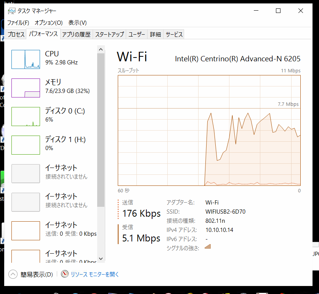Click the アダプター名 Wi-Fi value
Screen dimensions: 319x294
point(212,203)
